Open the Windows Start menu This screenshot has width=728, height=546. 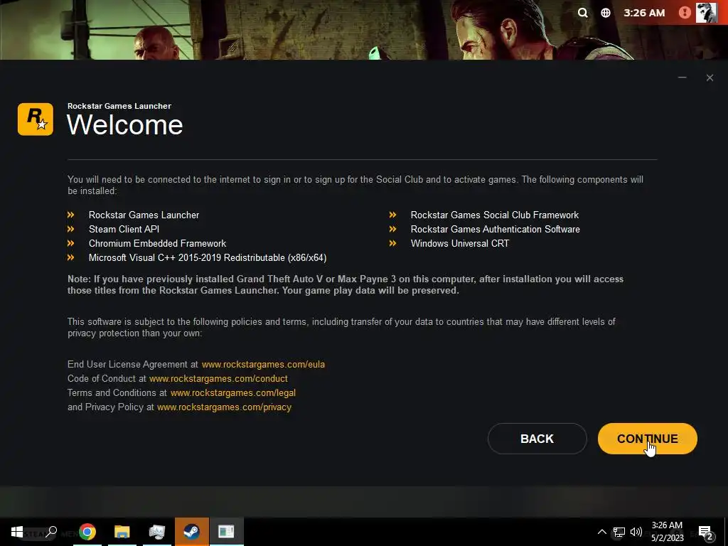pyautogui.click(x=17, y=532)
